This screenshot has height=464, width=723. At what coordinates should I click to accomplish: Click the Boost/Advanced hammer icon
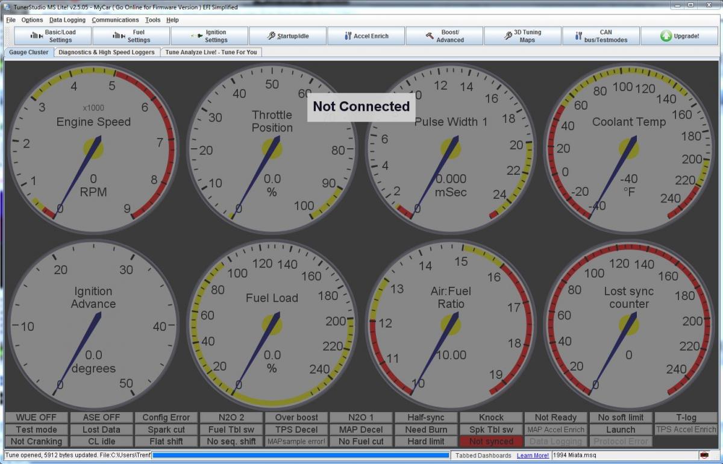430,36
